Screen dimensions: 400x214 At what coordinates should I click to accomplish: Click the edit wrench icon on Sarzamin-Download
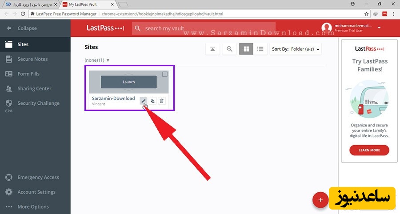click(143, 101)
